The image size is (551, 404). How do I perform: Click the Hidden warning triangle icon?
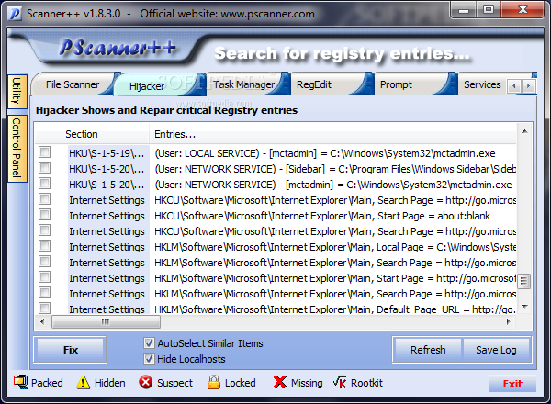point(83,382)
